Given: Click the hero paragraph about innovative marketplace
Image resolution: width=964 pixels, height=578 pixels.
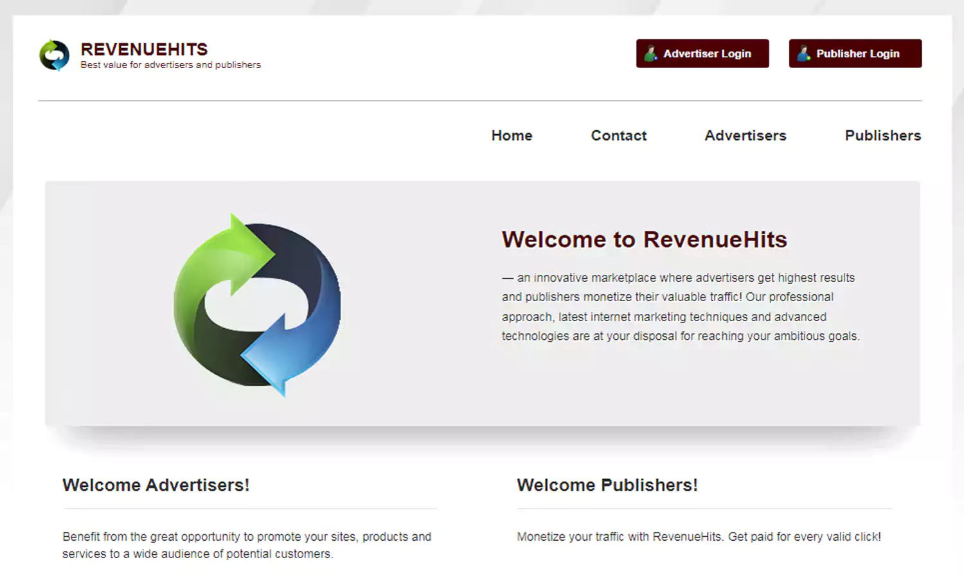Looking at the screenshot, I should tap(680, 307).
